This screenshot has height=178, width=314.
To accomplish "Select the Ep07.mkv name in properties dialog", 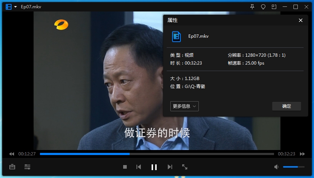I will coord(198,36).
